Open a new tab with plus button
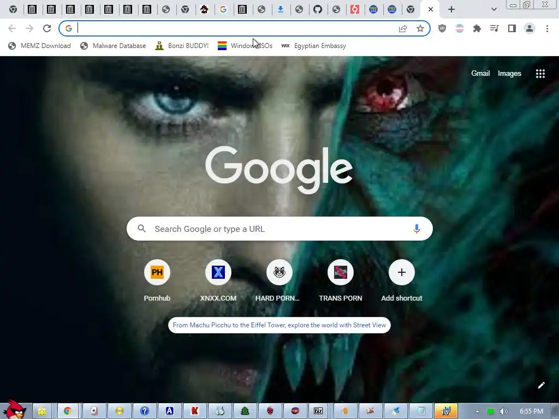 click(451, 10)
